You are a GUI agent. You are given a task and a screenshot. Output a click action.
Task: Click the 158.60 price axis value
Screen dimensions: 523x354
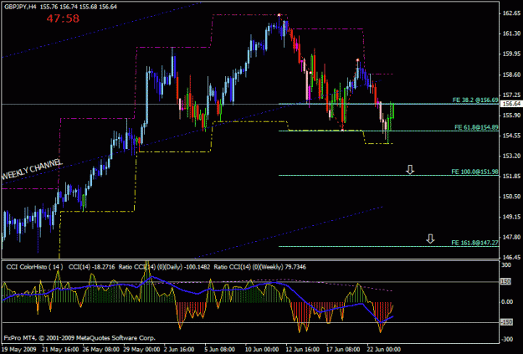[x=511, y=74]
